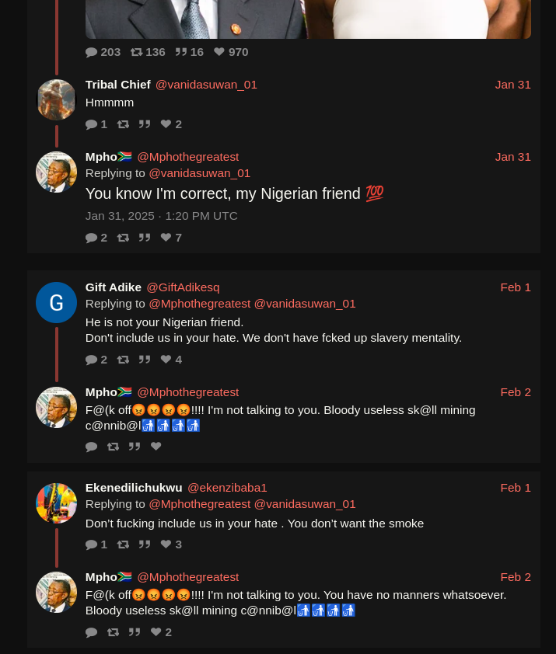Click the like icon showing 970 under the image
This screenshot has width=556, height=654.
pyautogui.click(x=219, y=52)
